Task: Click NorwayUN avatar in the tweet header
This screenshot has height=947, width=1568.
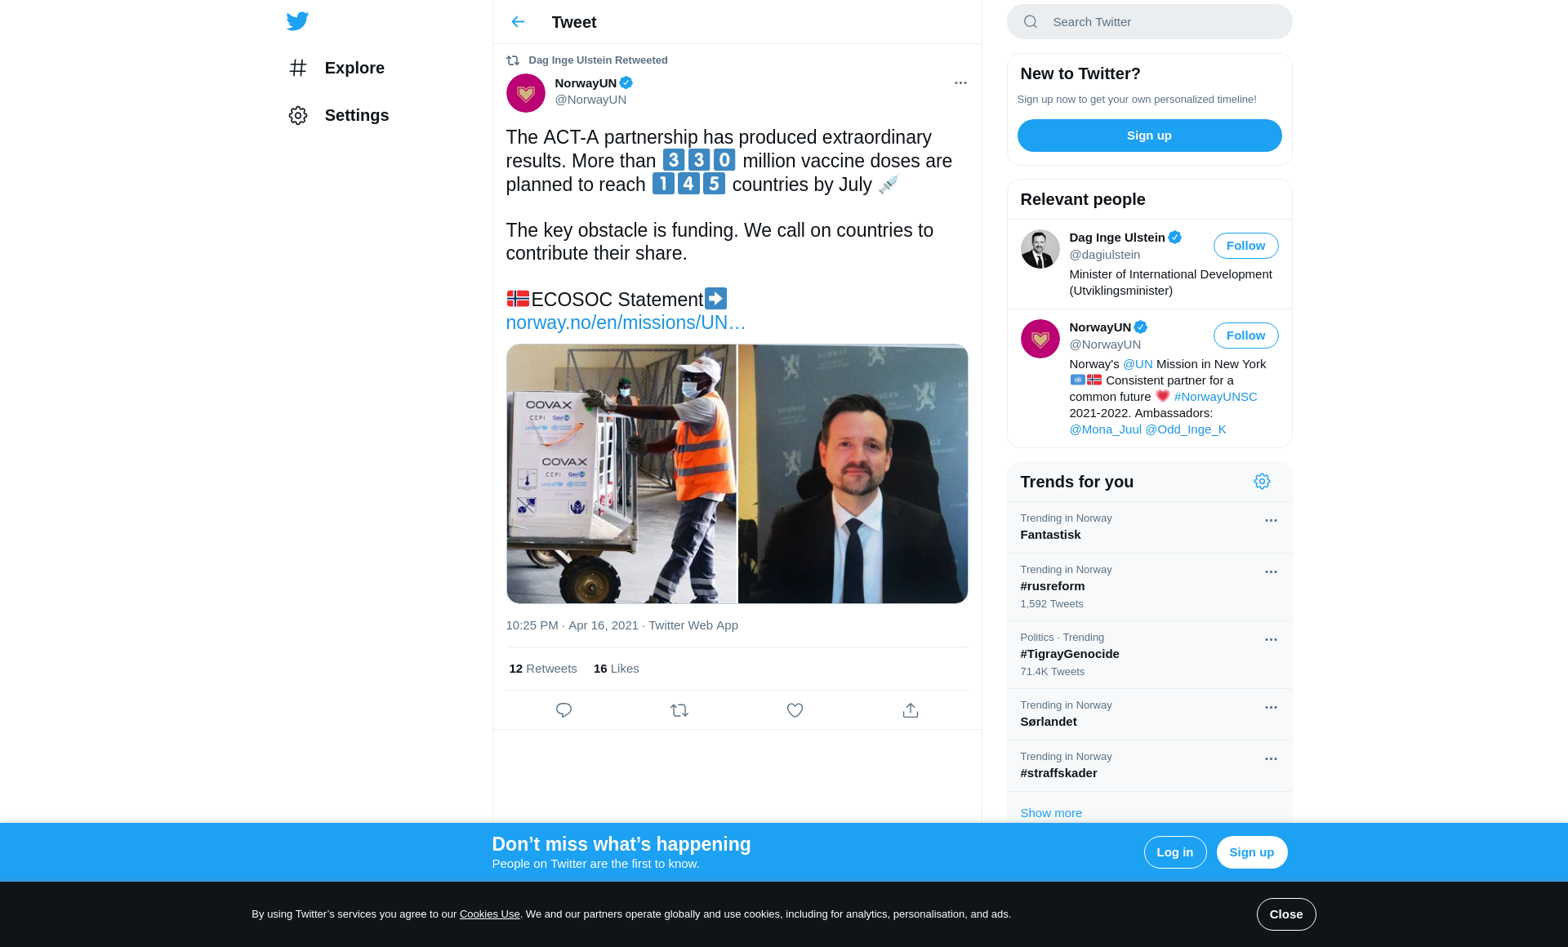Action: [x=526, y=93]
